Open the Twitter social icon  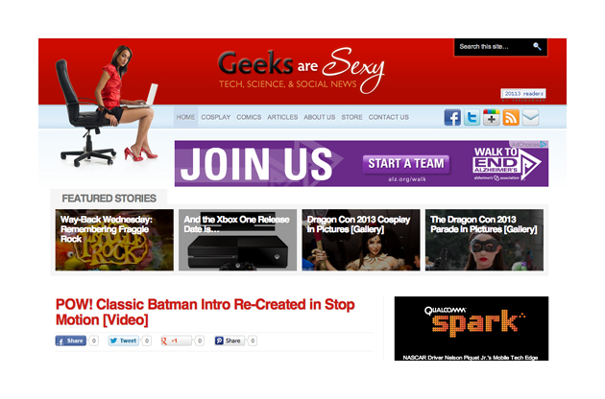(472, 117)
